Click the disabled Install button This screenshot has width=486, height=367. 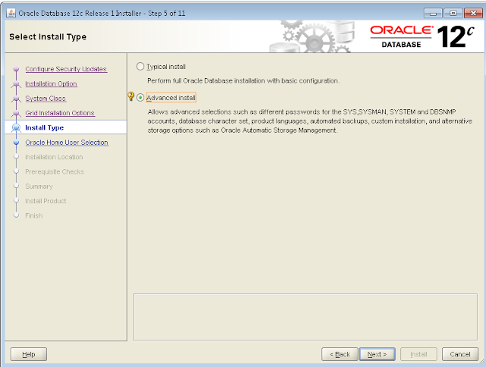[418, 354]
